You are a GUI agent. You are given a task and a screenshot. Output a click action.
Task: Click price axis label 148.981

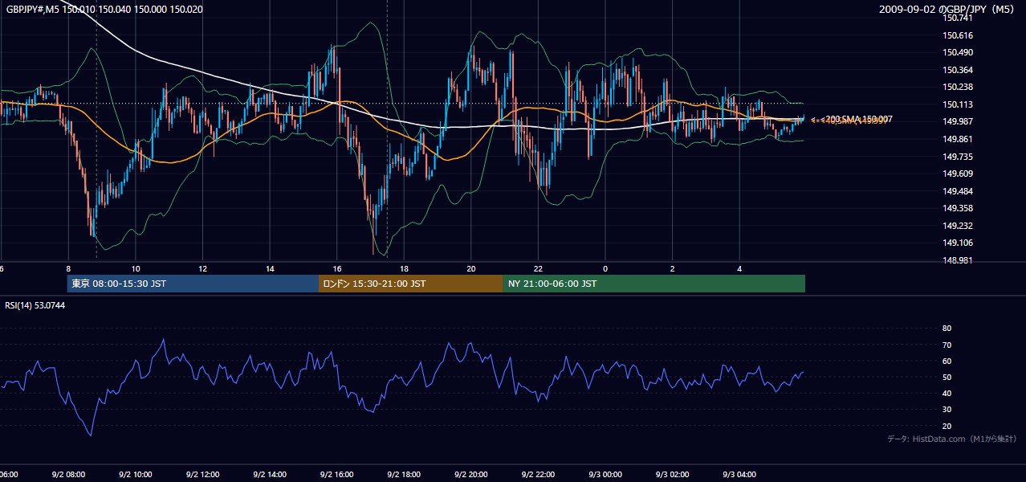[x=959, y=260]
